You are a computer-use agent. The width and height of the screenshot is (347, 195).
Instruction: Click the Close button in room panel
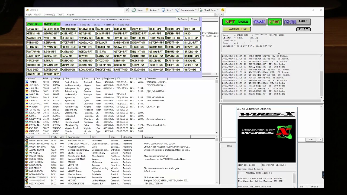(x=194, y=19)
